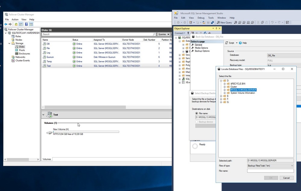Screen dimensions: 301x191
Task: Click the Help icon in Failover Cluster Manager toolbar
Action: [26, 24]
